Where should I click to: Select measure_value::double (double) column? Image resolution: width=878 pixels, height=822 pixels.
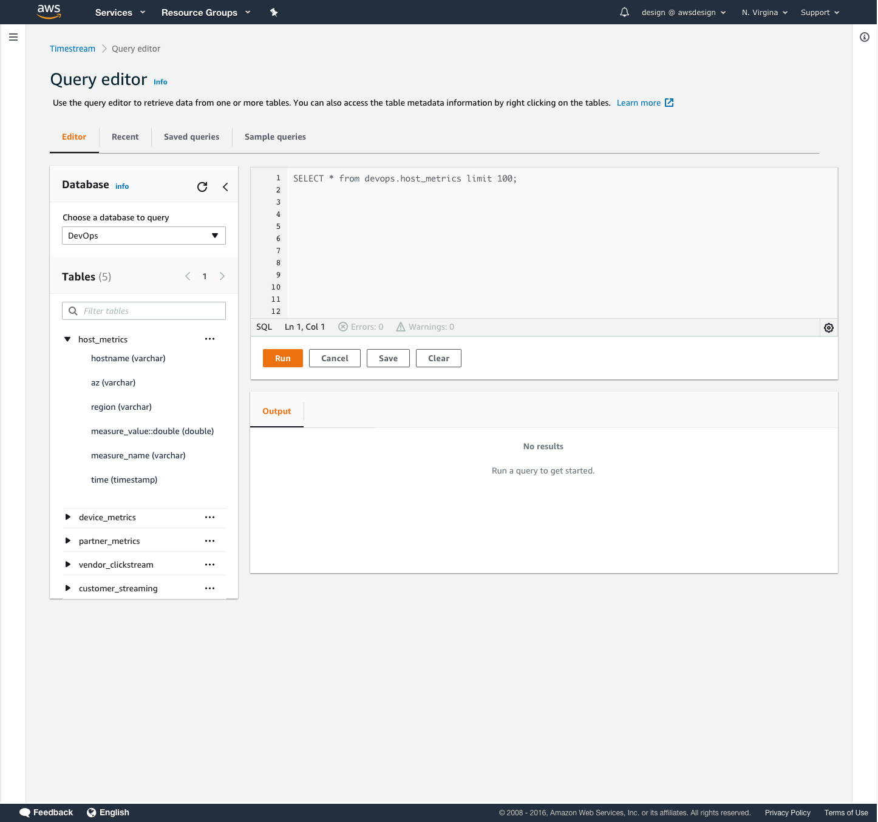tap(152, 431)
